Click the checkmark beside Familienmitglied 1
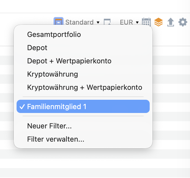 click(22, 107)
